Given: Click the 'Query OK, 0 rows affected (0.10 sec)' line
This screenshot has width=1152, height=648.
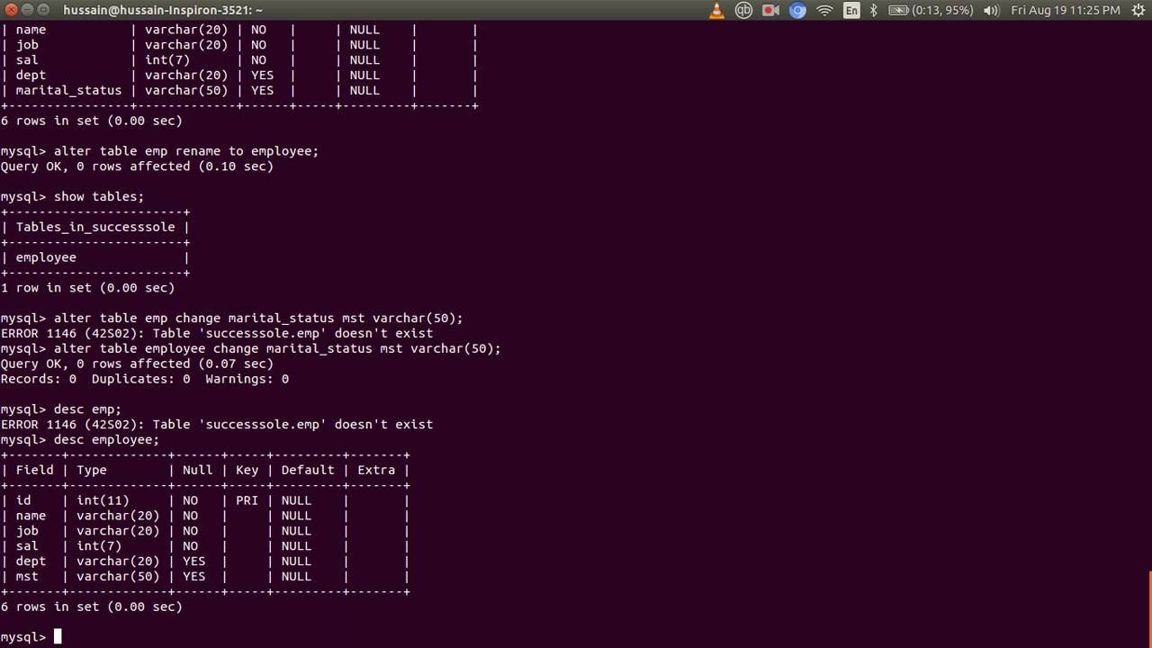Looking at the screenshot, I should pos(137,166).
